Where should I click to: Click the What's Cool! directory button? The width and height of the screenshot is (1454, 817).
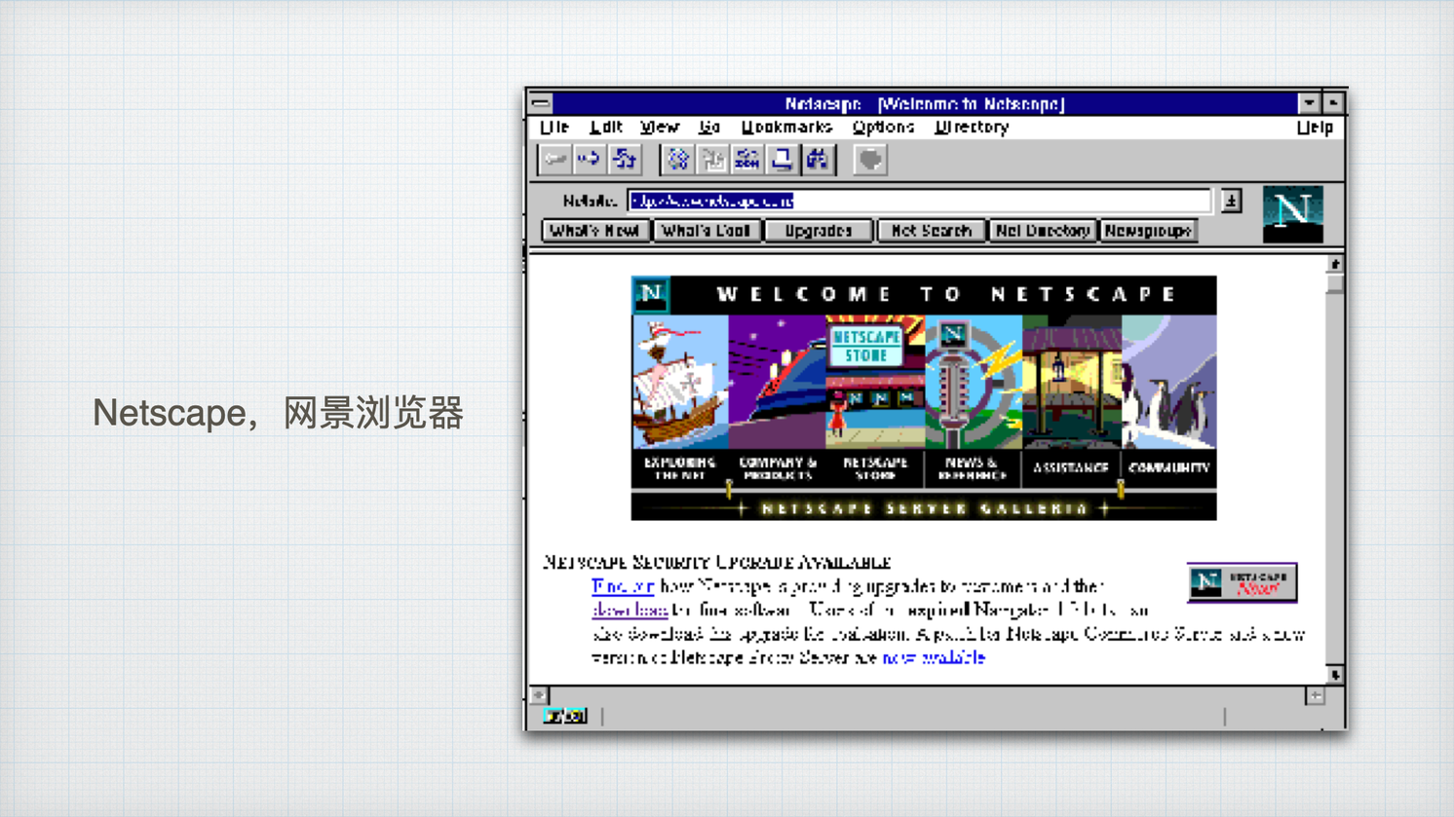click(x=706, y=231)
